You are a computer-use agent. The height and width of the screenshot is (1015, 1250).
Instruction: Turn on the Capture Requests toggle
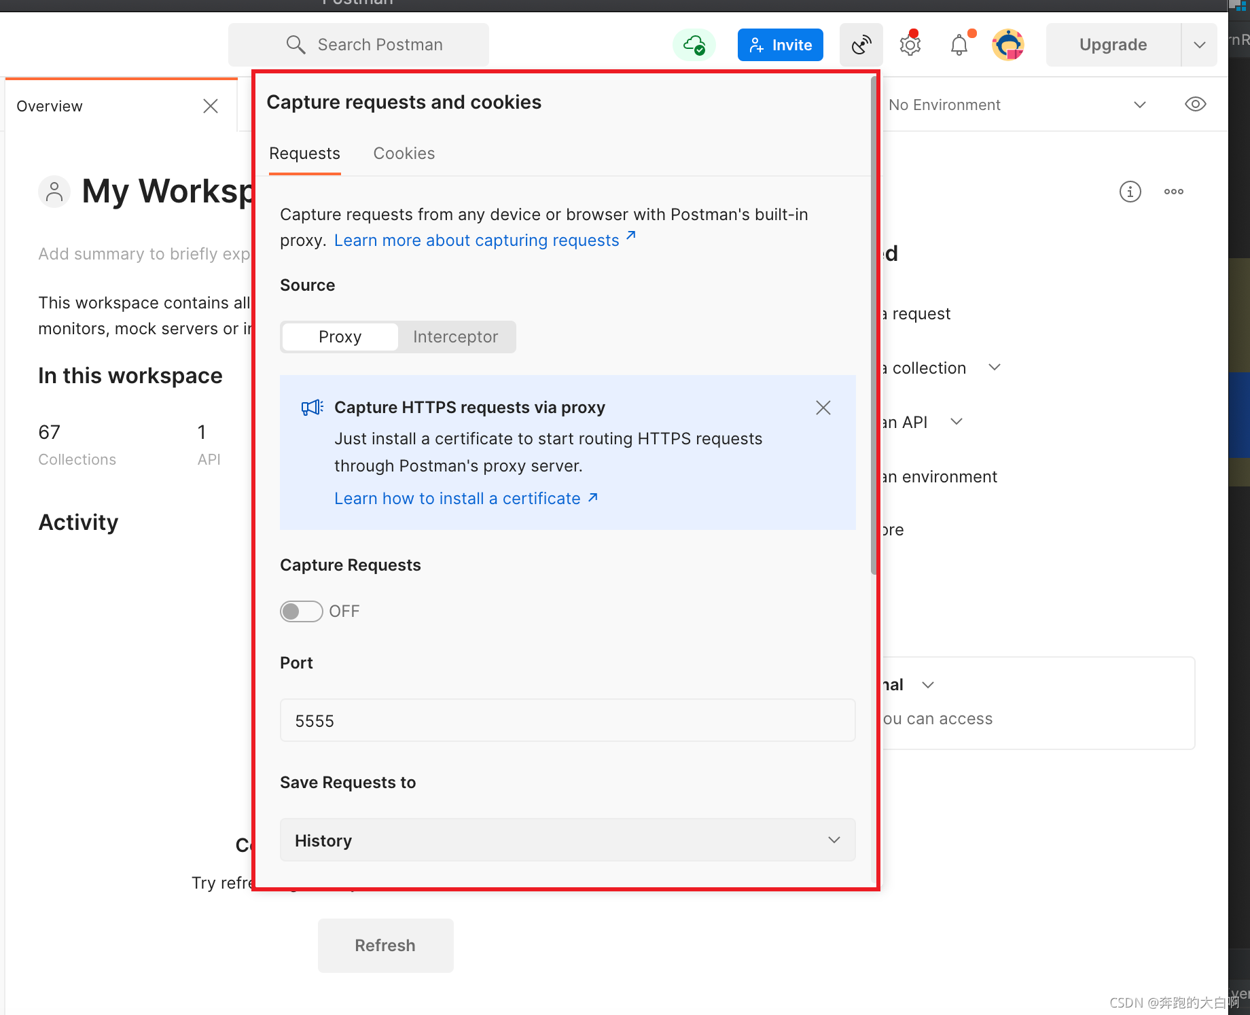tap(302, 611)
